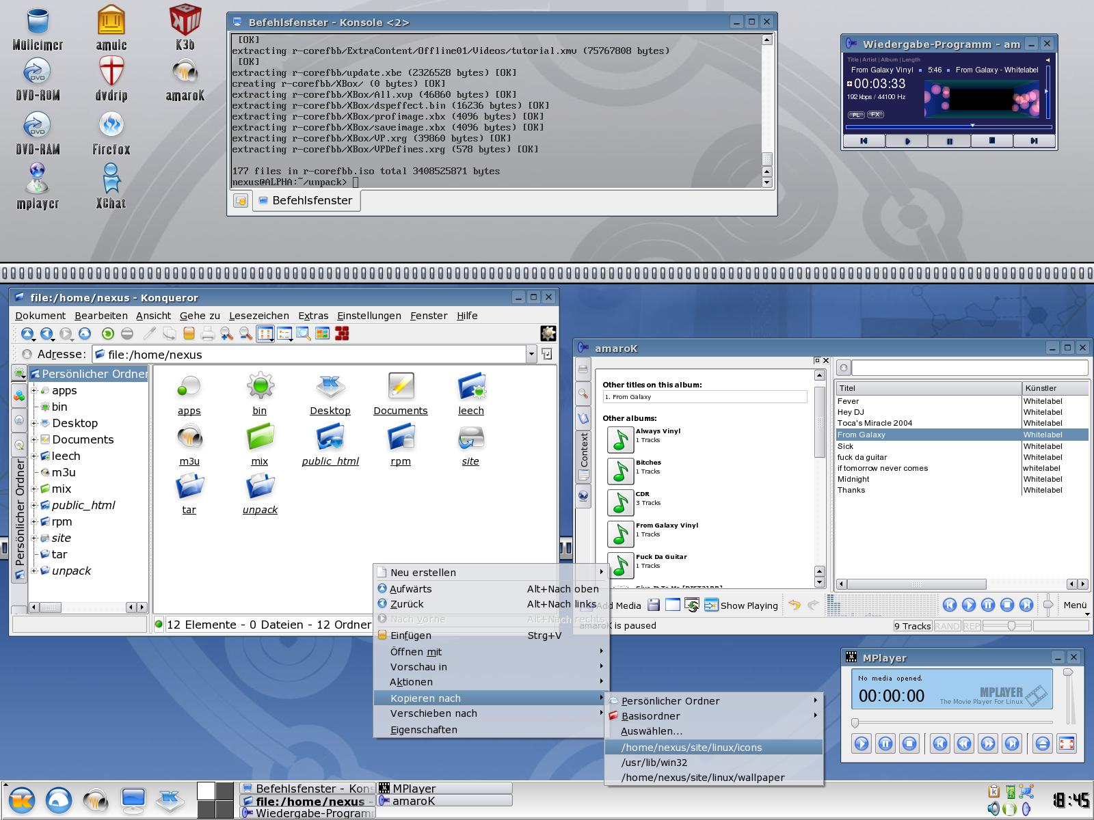1094x820 pixels.
Task: Select /home/nexus/site/linux/icons copy destination
Action: tap(714, 748)
